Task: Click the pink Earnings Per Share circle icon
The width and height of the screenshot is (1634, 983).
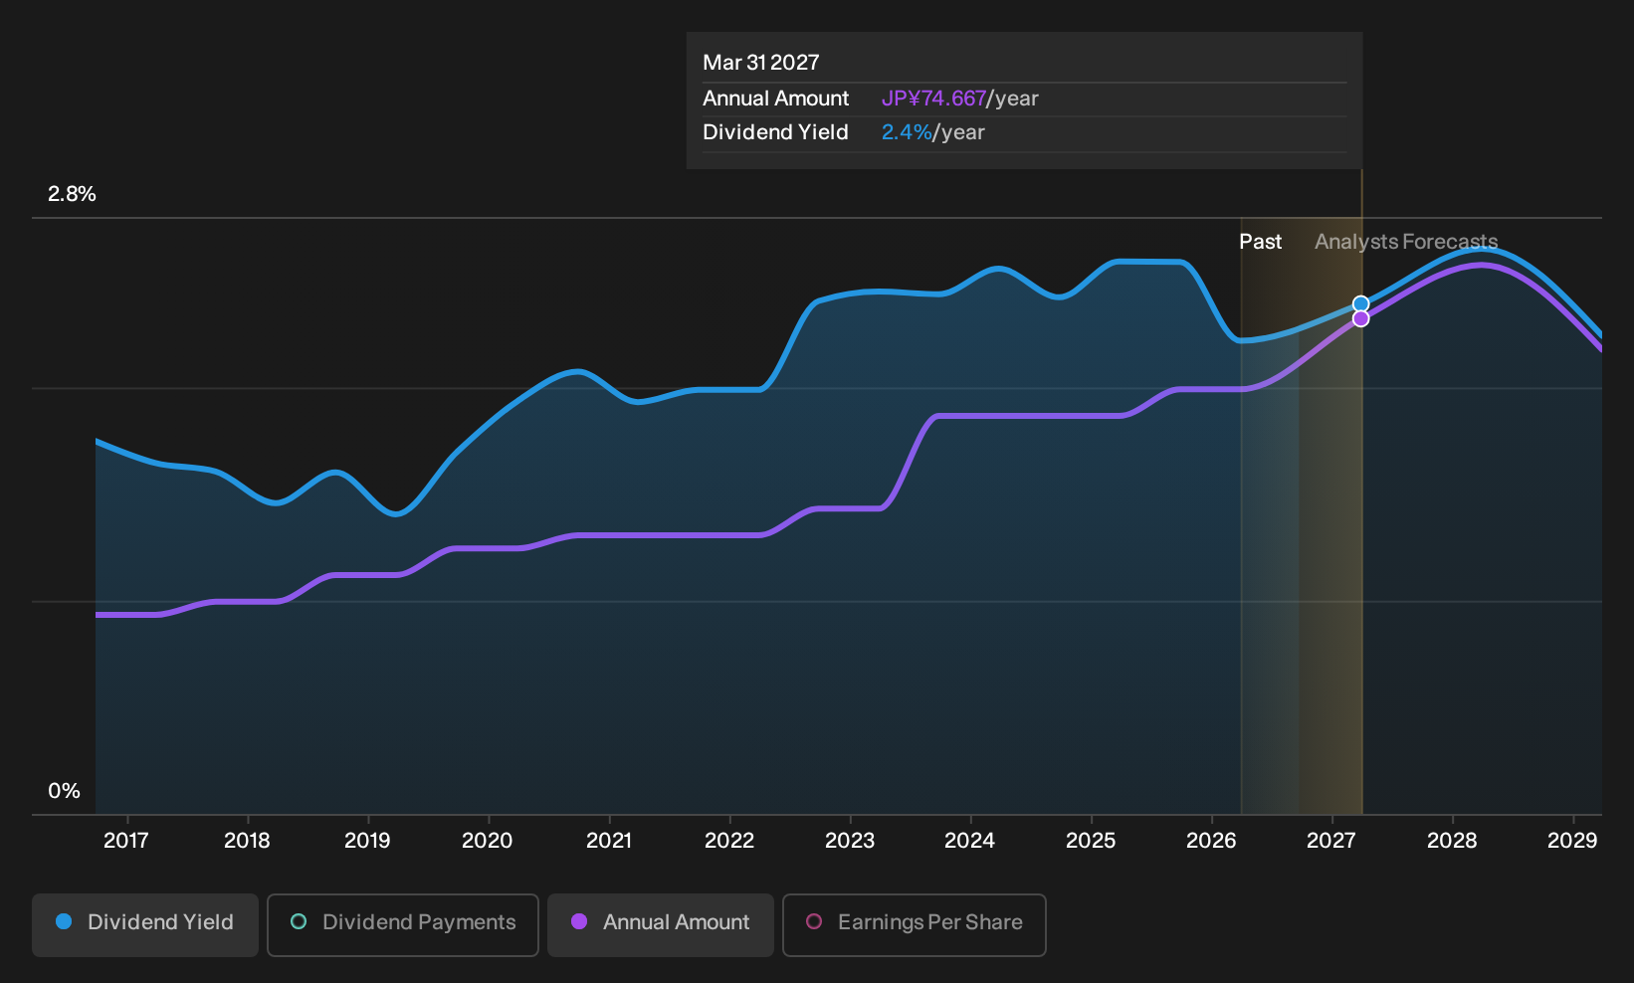Action: [814, 922]
